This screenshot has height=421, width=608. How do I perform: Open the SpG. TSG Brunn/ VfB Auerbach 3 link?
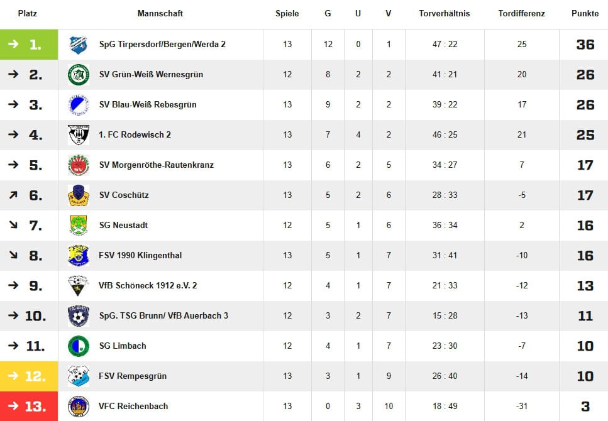(163, 315)
